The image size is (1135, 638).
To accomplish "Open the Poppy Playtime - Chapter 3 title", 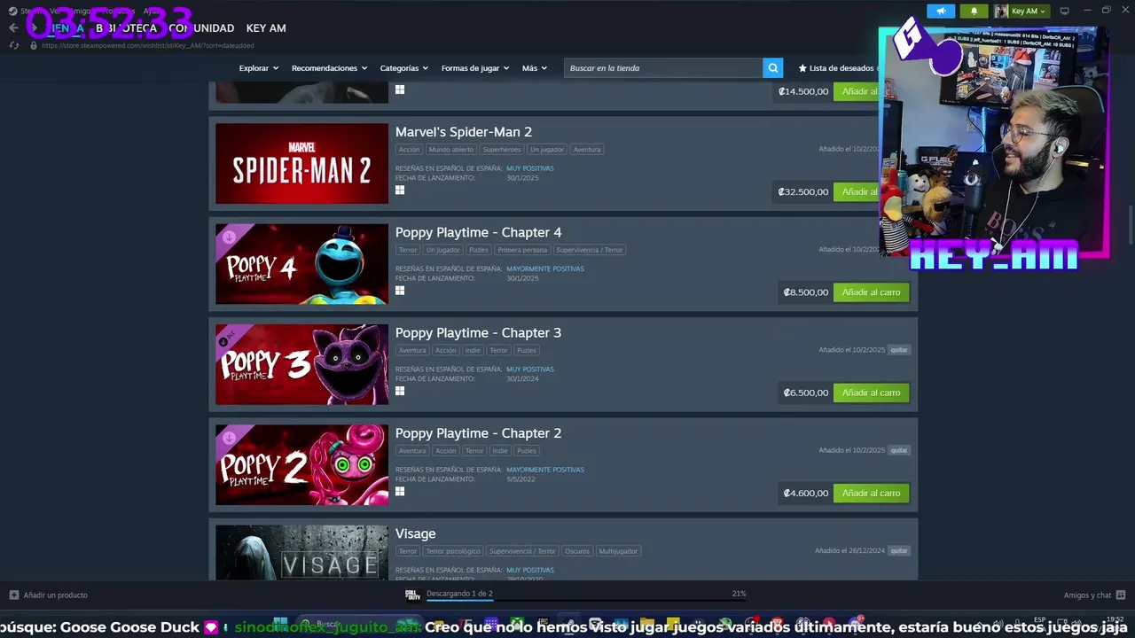I will [x=478, y=332].
